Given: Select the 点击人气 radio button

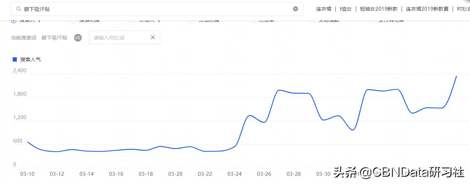Looking at the screenshot, I should pos(134,21).
